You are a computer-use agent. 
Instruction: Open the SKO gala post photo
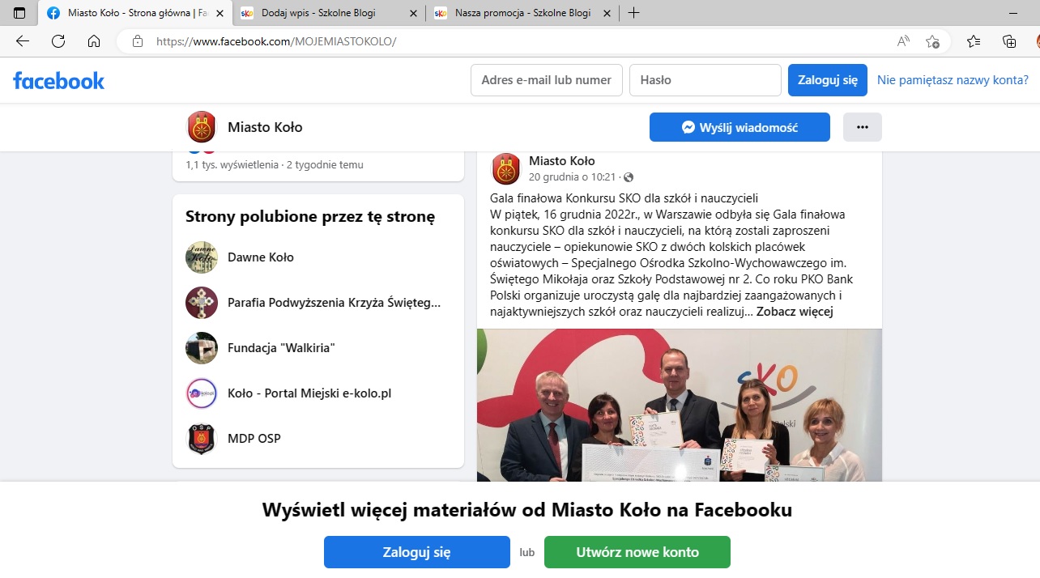[x=680, y=405]
